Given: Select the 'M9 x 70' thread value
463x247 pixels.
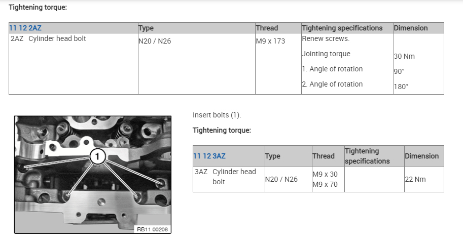Looking at the screenshot, I should coord(325,184).
